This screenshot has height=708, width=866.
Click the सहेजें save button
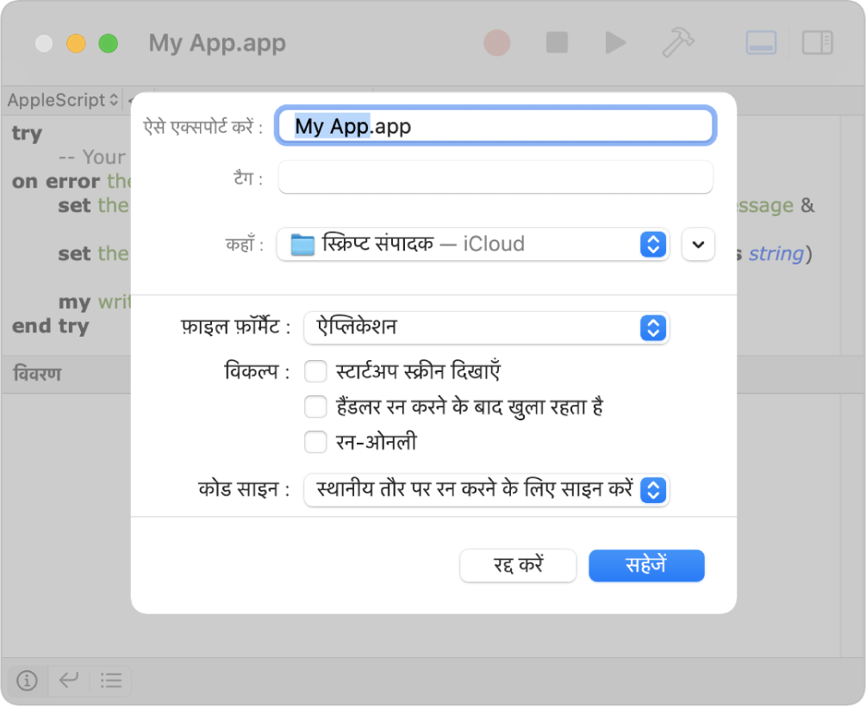pos(646,566)
